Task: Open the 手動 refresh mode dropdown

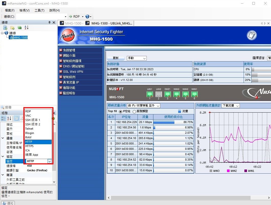Action: [x=137, y=58]
